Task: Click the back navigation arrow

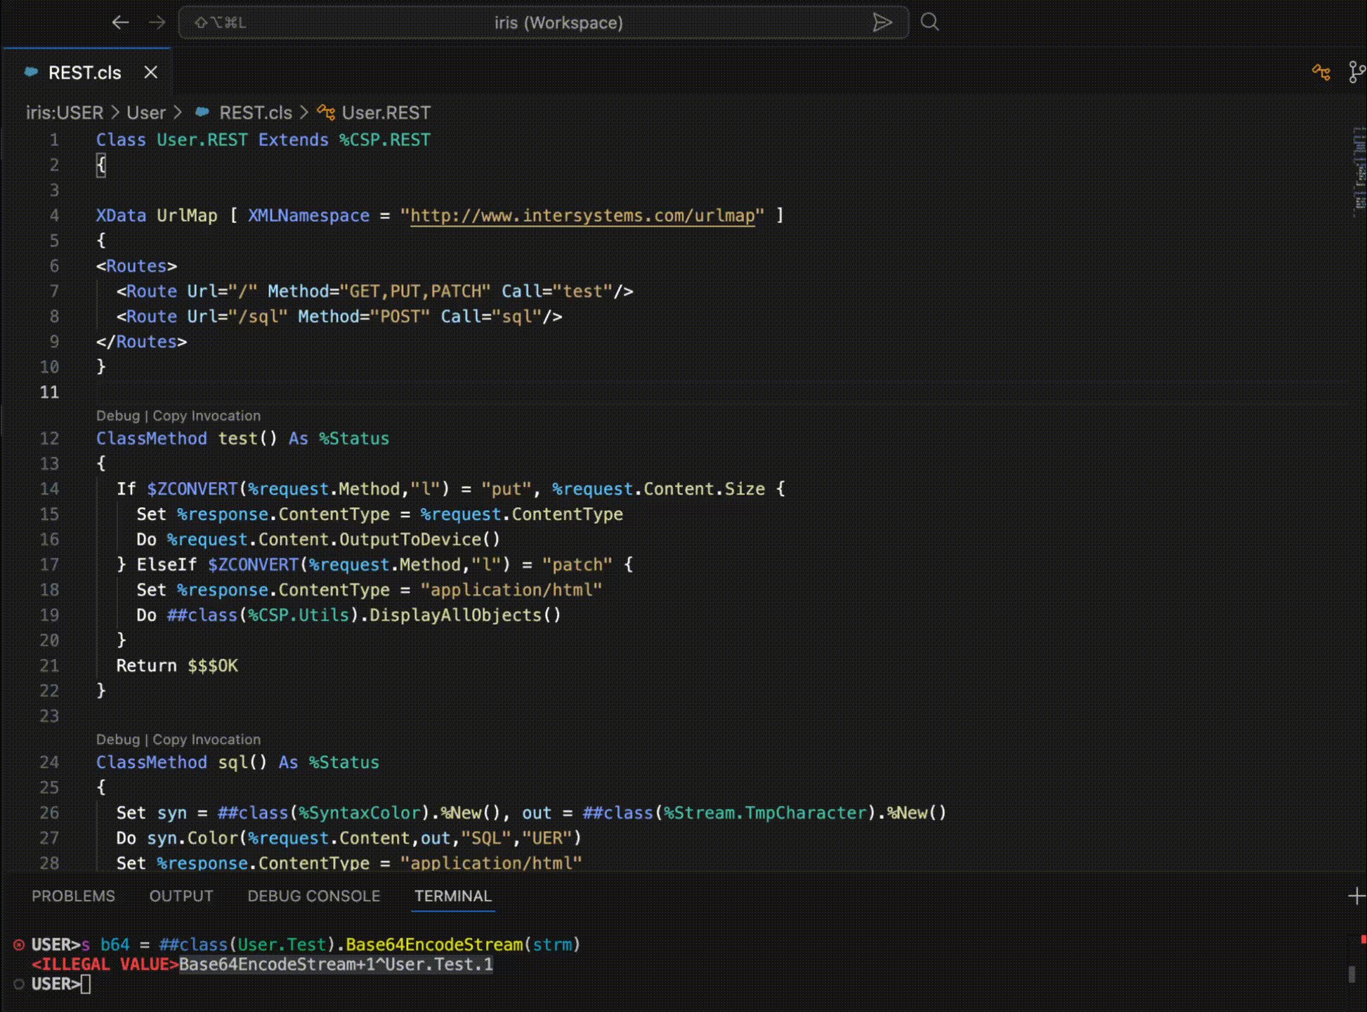Action: (120, 22)
